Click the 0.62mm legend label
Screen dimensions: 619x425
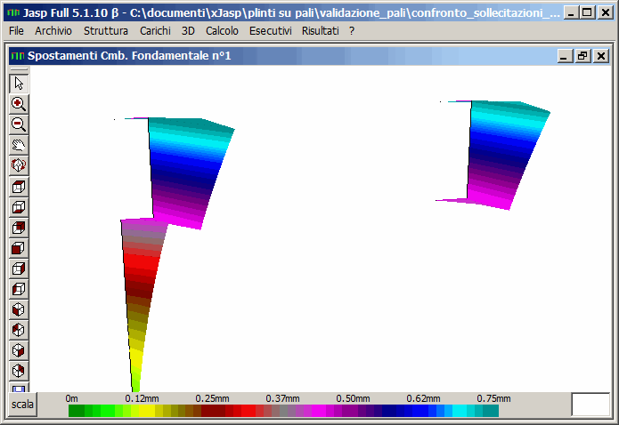point(423,398)
